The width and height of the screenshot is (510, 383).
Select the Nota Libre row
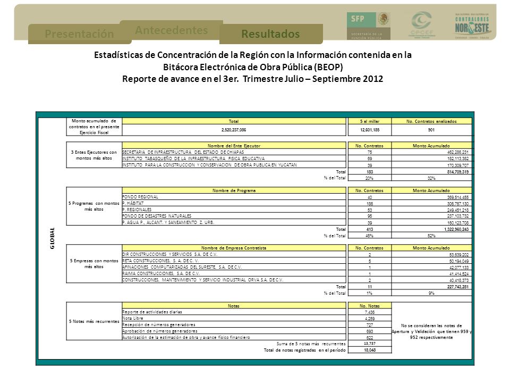click(x=234, y=318)
